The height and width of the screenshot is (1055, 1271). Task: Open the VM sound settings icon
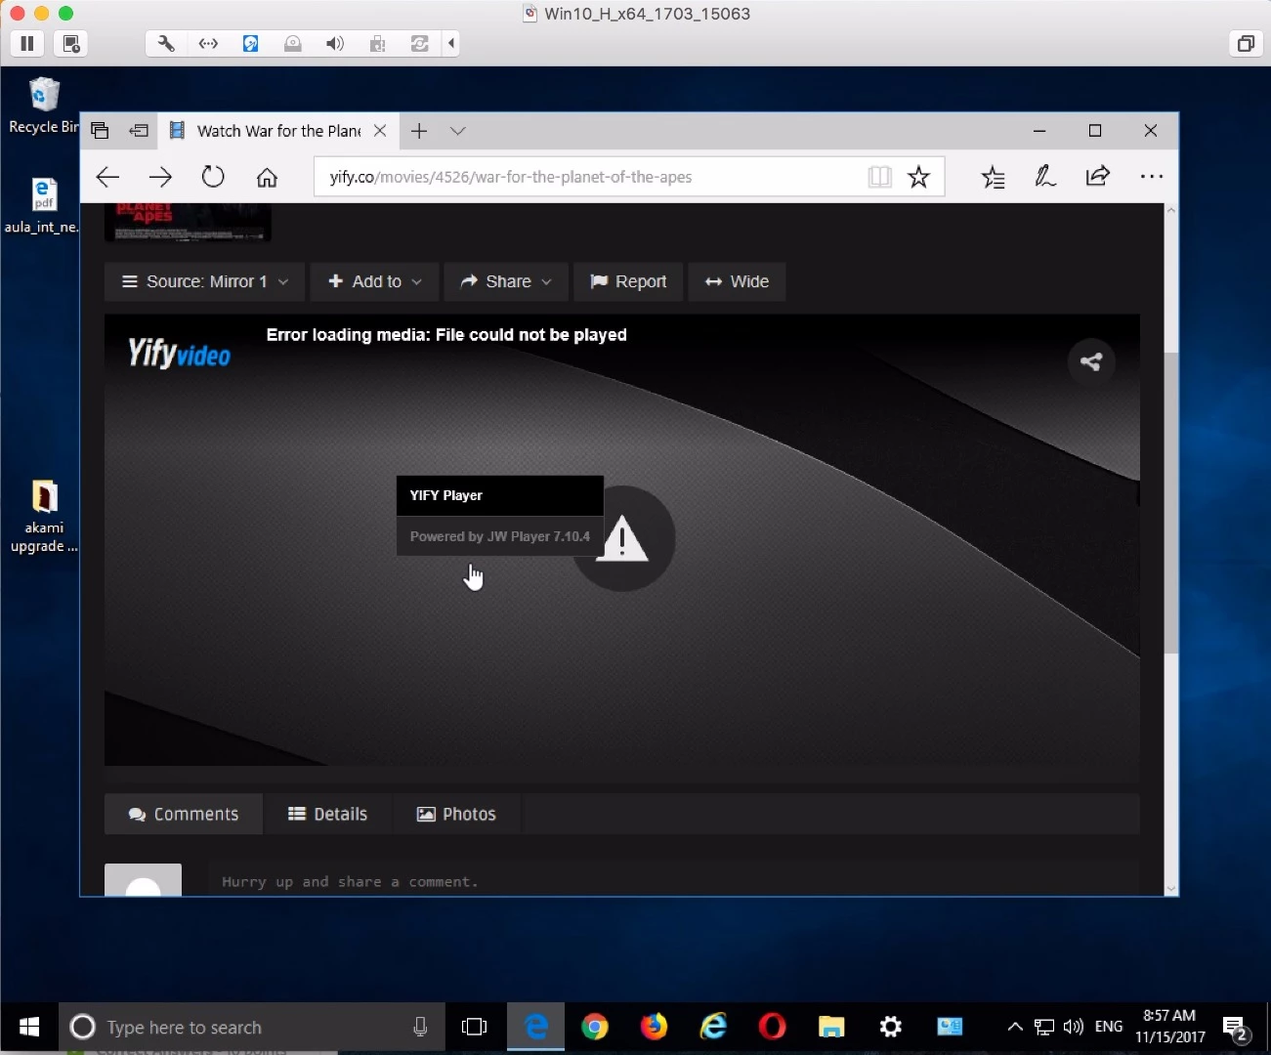point(335,43)
